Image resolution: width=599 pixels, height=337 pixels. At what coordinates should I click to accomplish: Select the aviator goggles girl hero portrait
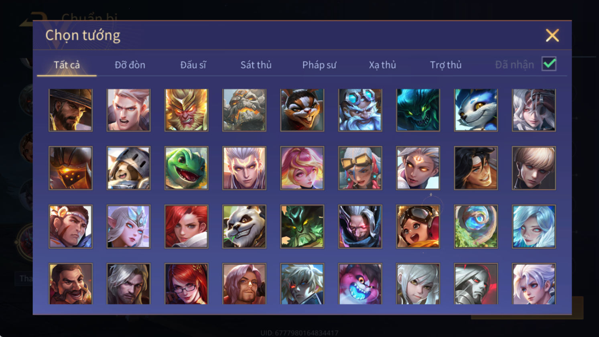418,226
